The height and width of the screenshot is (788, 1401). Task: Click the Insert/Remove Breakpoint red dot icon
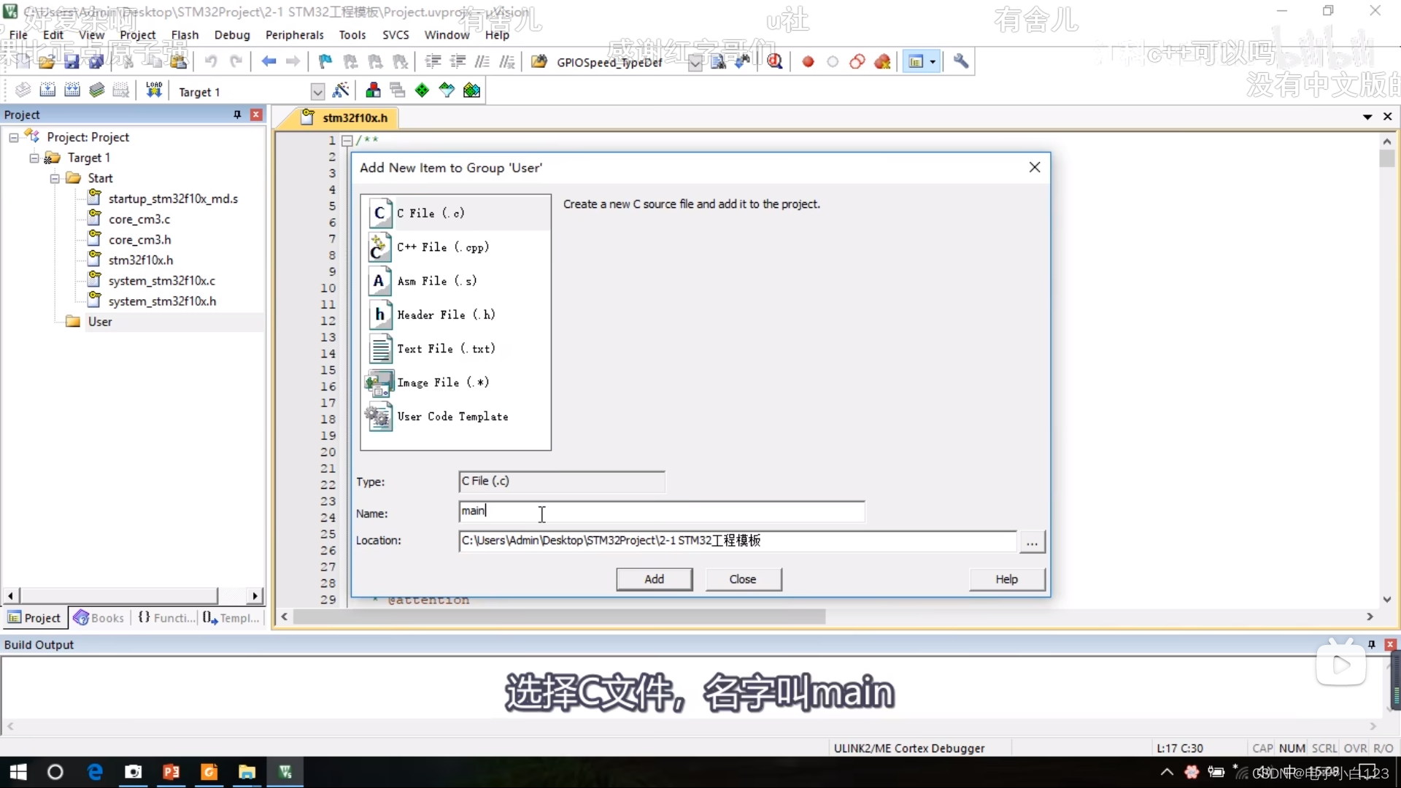(x=808, y=61)
